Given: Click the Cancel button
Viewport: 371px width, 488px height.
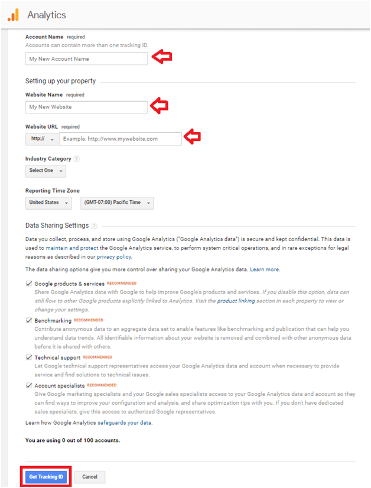Looking at the screenshot, I should [90, 477].
